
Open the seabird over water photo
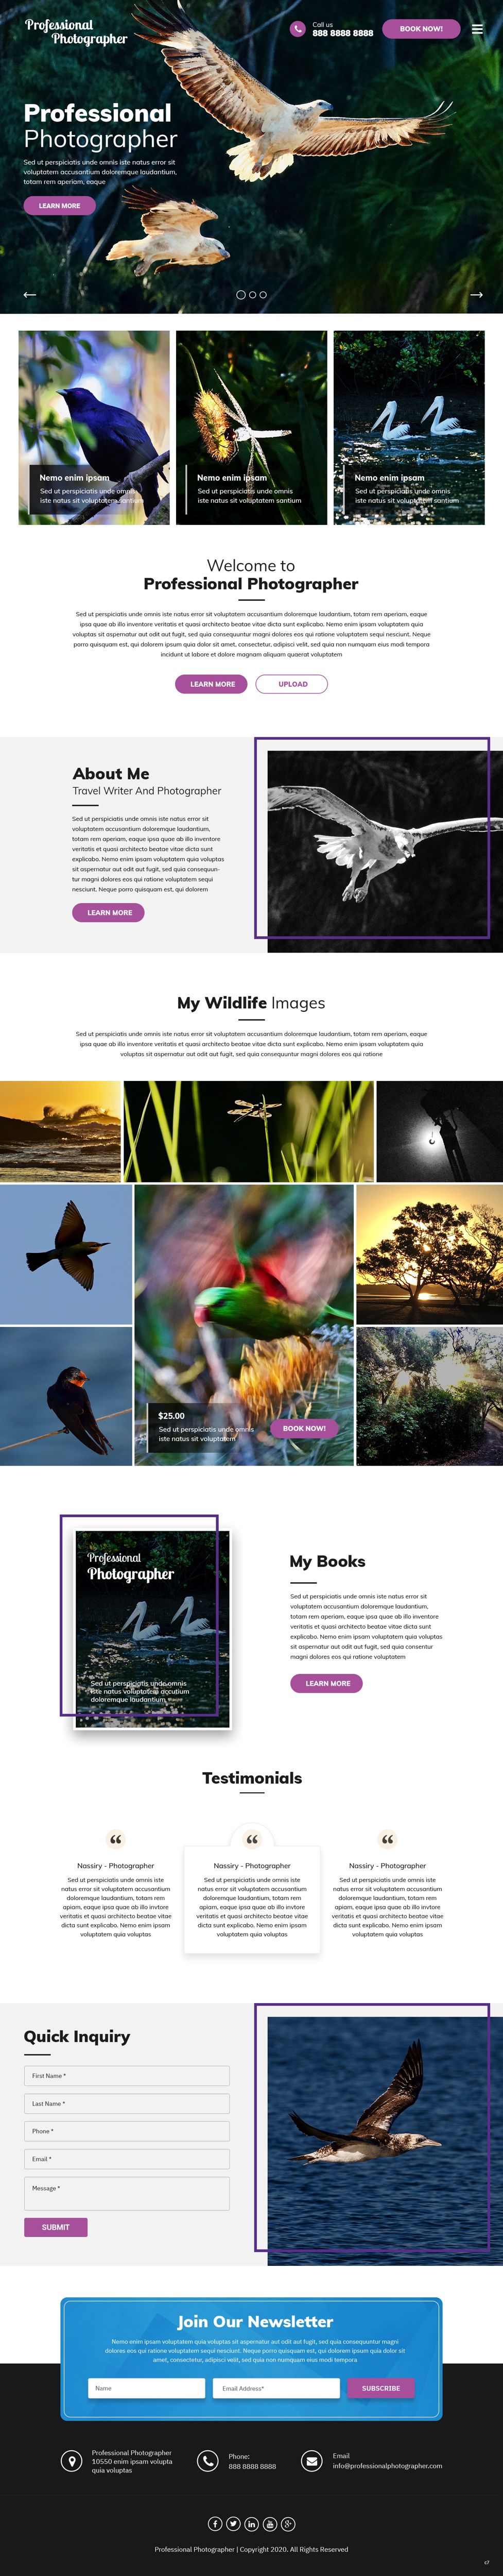[x=385, y=2140]
